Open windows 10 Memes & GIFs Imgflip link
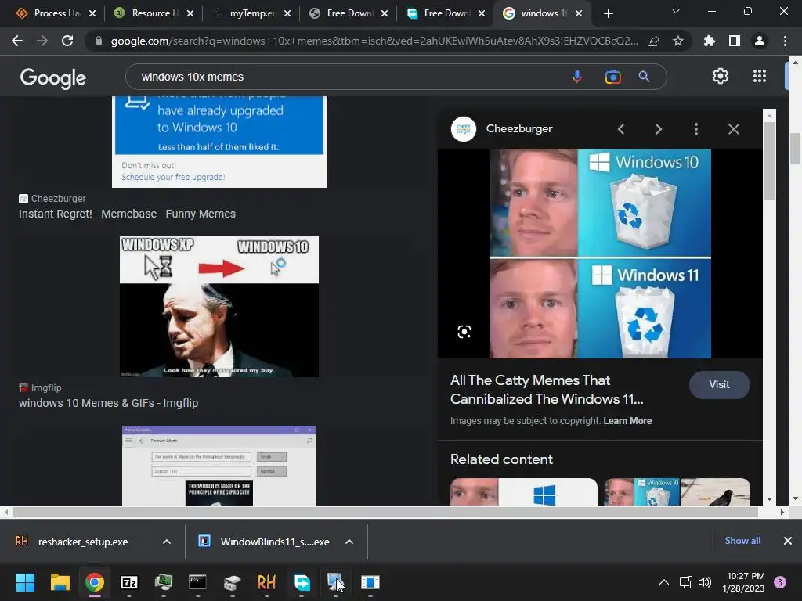Screen dimensions: 802x601 pyautogui.click(x=108, y=403)
